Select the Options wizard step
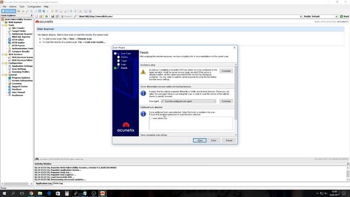 (124, 57)
